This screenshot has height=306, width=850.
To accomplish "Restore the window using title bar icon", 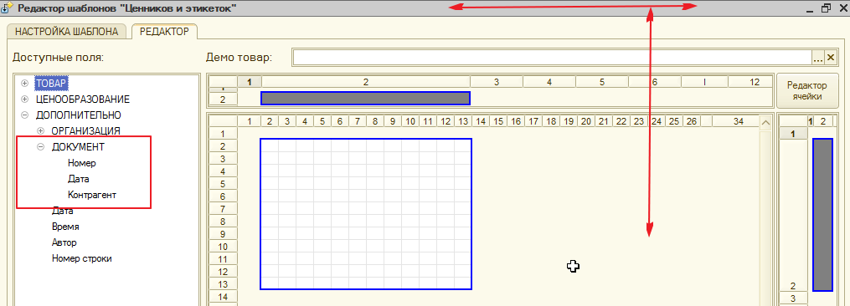I will click(826, 8).
